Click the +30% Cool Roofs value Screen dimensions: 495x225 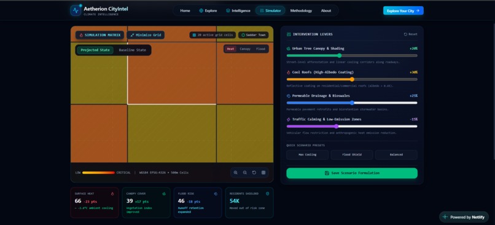(413, 73)
